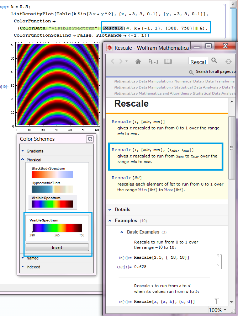Select cell bracket of Rescale[2.5, {-10, 10}] input
Image resolution: width=238 pixels, height=316 pixels.
pyautogui.click(x=218, y=257)
